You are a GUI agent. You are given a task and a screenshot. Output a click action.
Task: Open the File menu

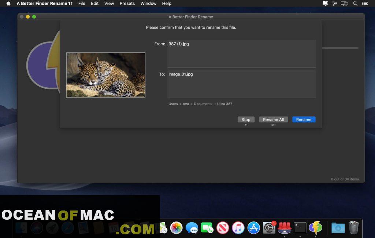pos(82,3)
